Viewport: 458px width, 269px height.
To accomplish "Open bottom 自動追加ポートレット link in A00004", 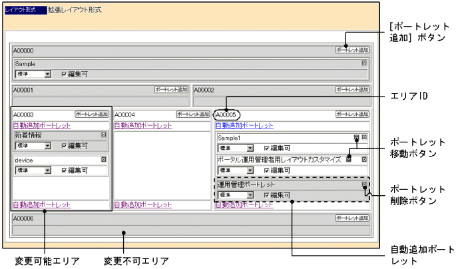I will pyautogui.click(x=143, y=204).
